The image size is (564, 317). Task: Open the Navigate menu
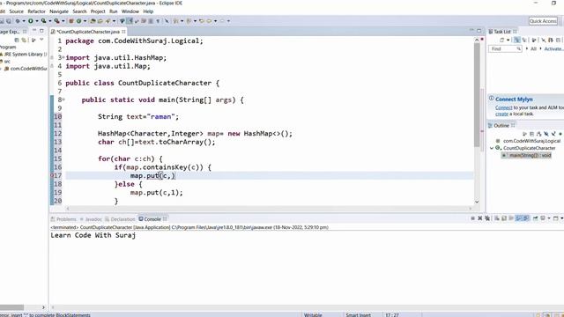59,11
